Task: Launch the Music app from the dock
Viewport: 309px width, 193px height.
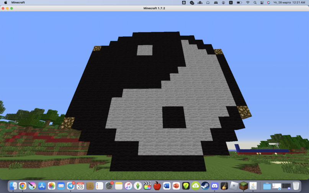Action: (128, 186)
